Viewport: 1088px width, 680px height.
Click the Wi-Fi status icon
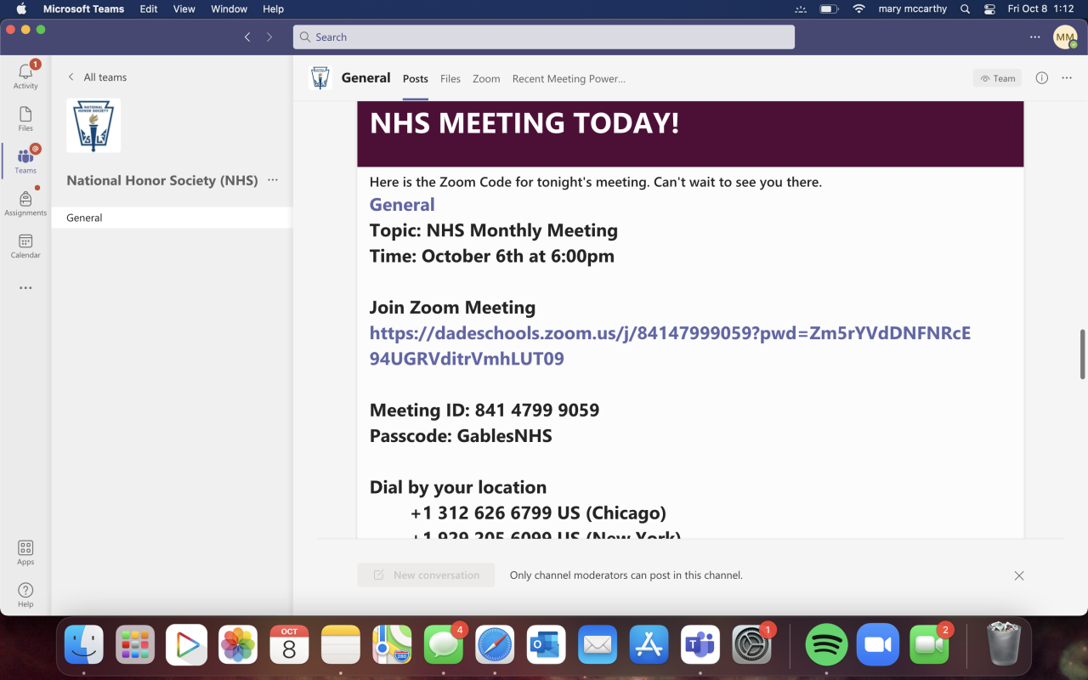coord(859,9)
